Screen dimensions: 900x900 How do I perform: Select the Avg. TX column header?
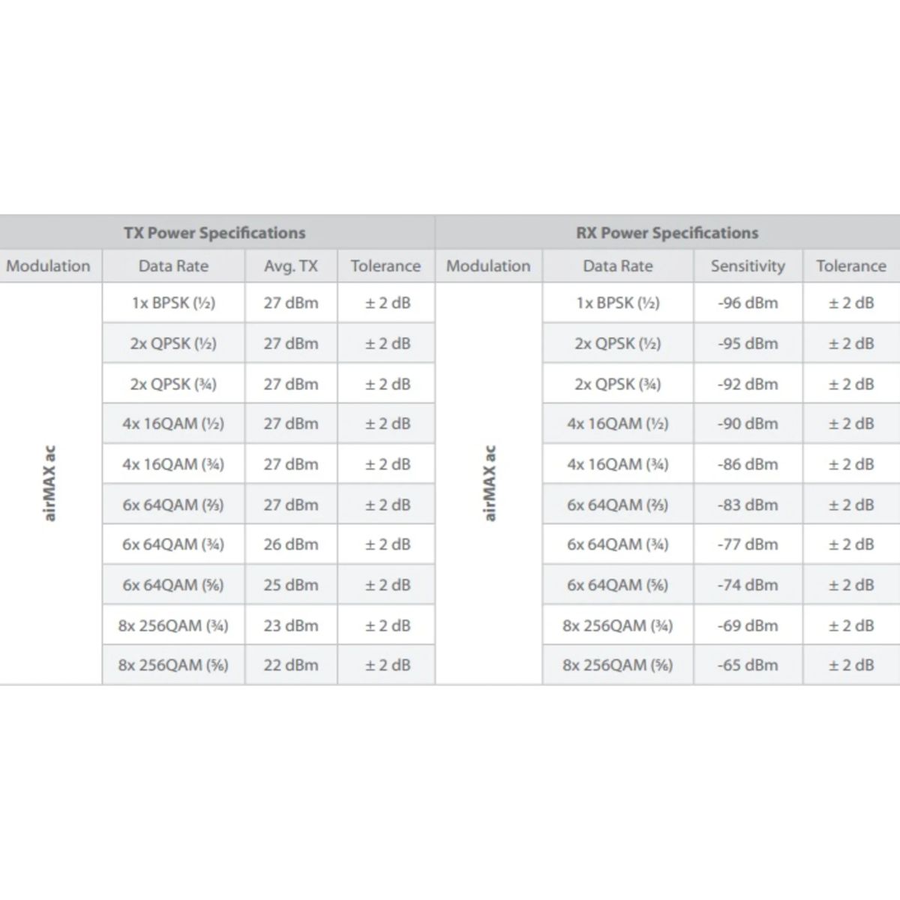pos(290,265)
